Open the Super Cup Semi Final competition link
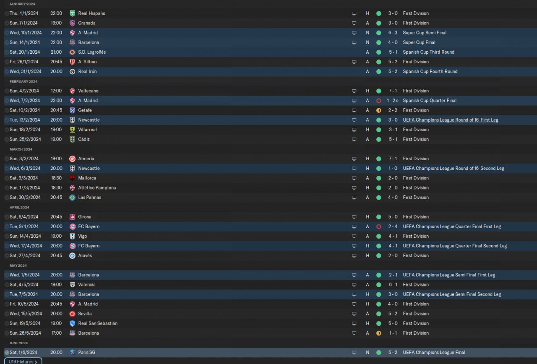 [425, 33]
